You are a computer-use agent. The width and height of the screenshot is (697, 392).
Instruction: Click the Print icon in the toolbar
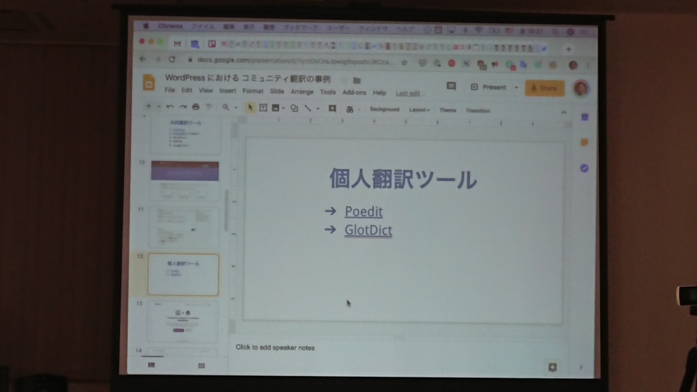tap(196, 107)
